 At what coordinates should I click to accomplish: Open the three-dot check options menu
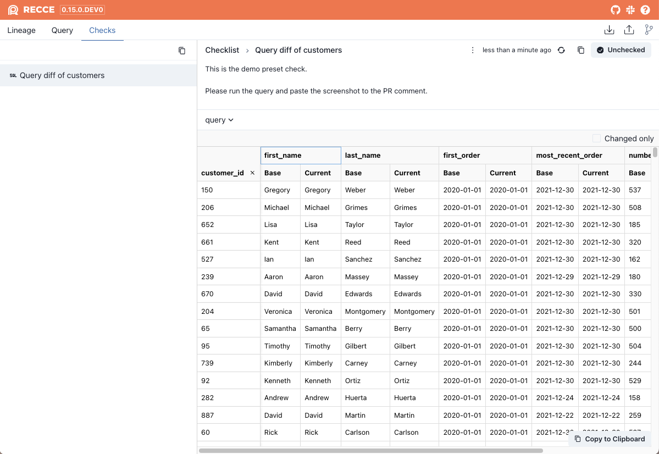point(473,50)
